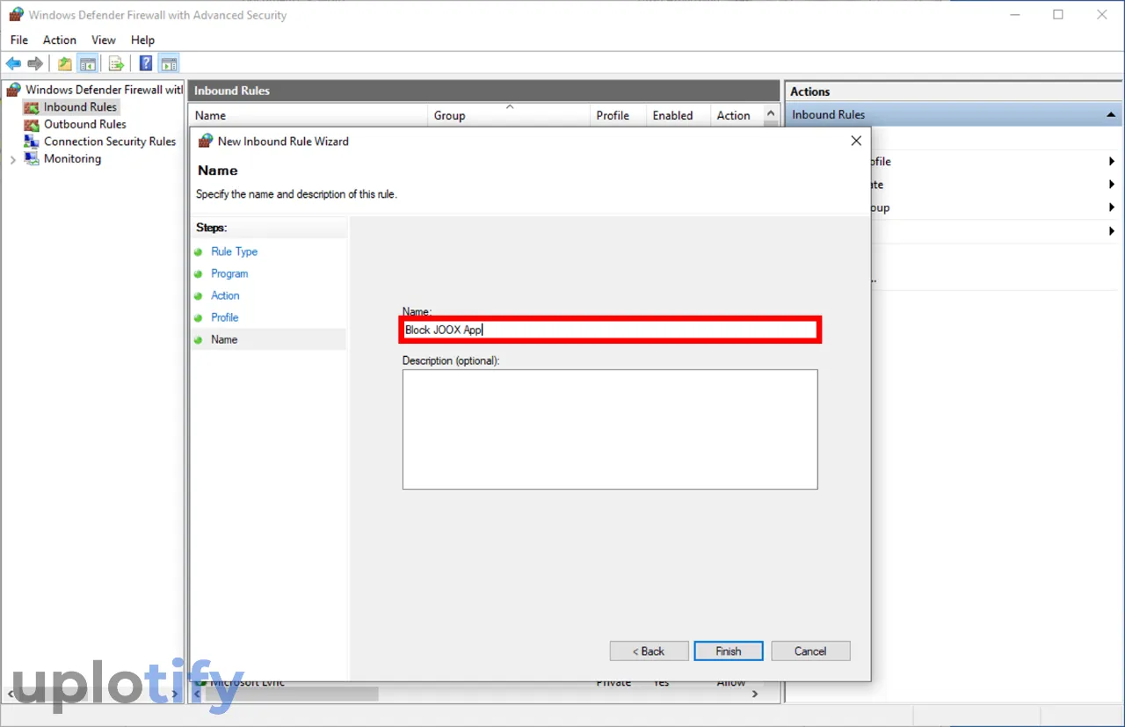
Task: Click the rules list horizontal scrollbar thumb
Action: click(x=290, y=694)
